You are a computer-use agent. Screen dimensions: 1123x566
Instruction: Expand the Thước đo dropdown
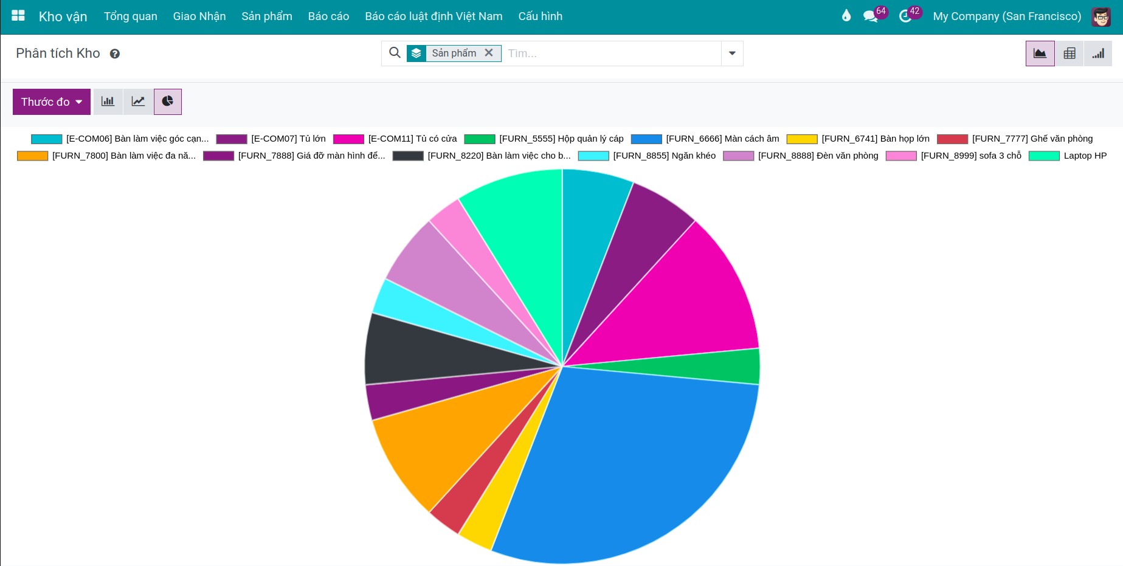click(52, 102)
